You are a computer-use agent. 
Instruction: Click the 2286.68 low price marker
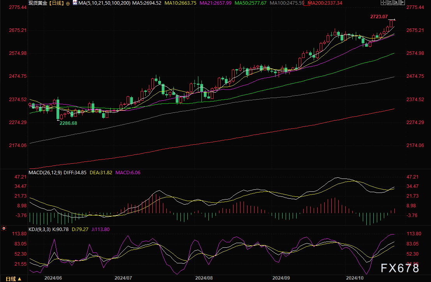68,123
